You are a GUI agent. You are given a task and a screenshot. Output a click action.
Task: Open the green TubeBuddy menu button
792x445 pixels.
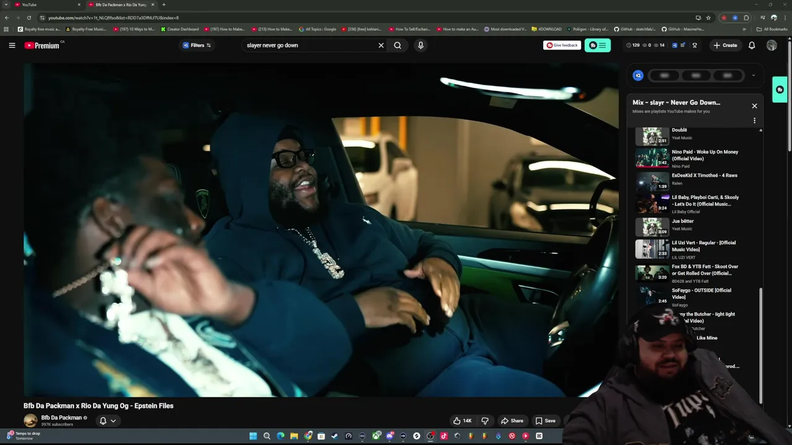tap(598, 45)
